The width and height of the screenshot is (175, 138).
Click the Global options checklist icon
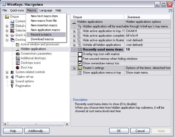tap(12, 26)
